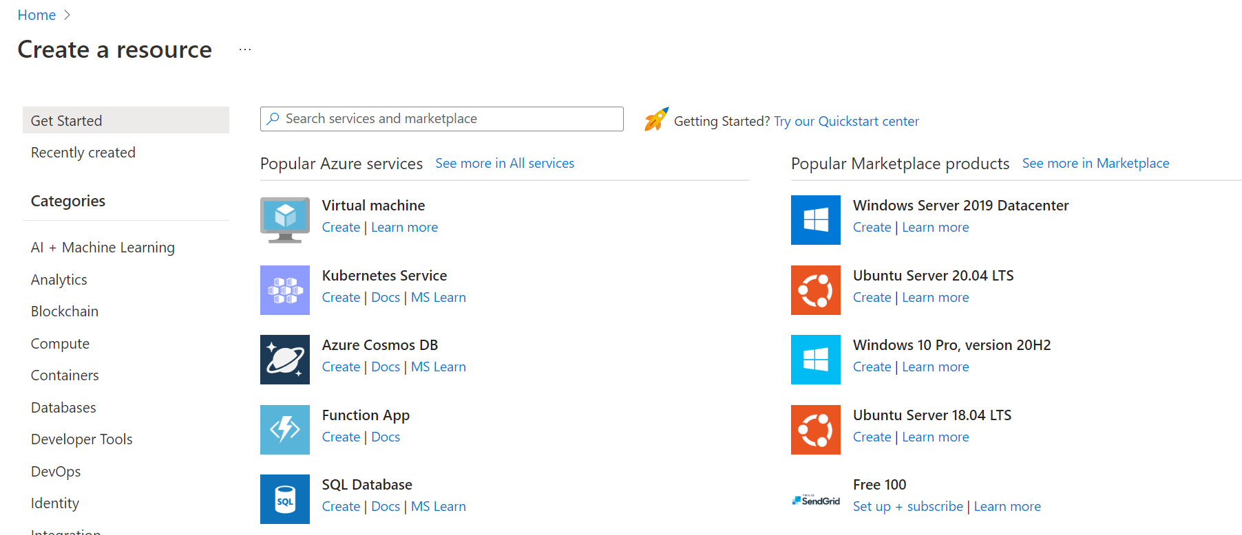
Task: Select the Get Started menu item
Action: coord(126,120)
